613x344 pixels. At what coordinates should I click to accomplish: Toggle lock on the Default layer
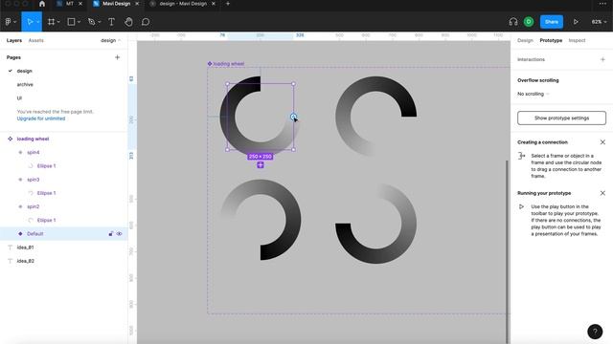point(111,233)
